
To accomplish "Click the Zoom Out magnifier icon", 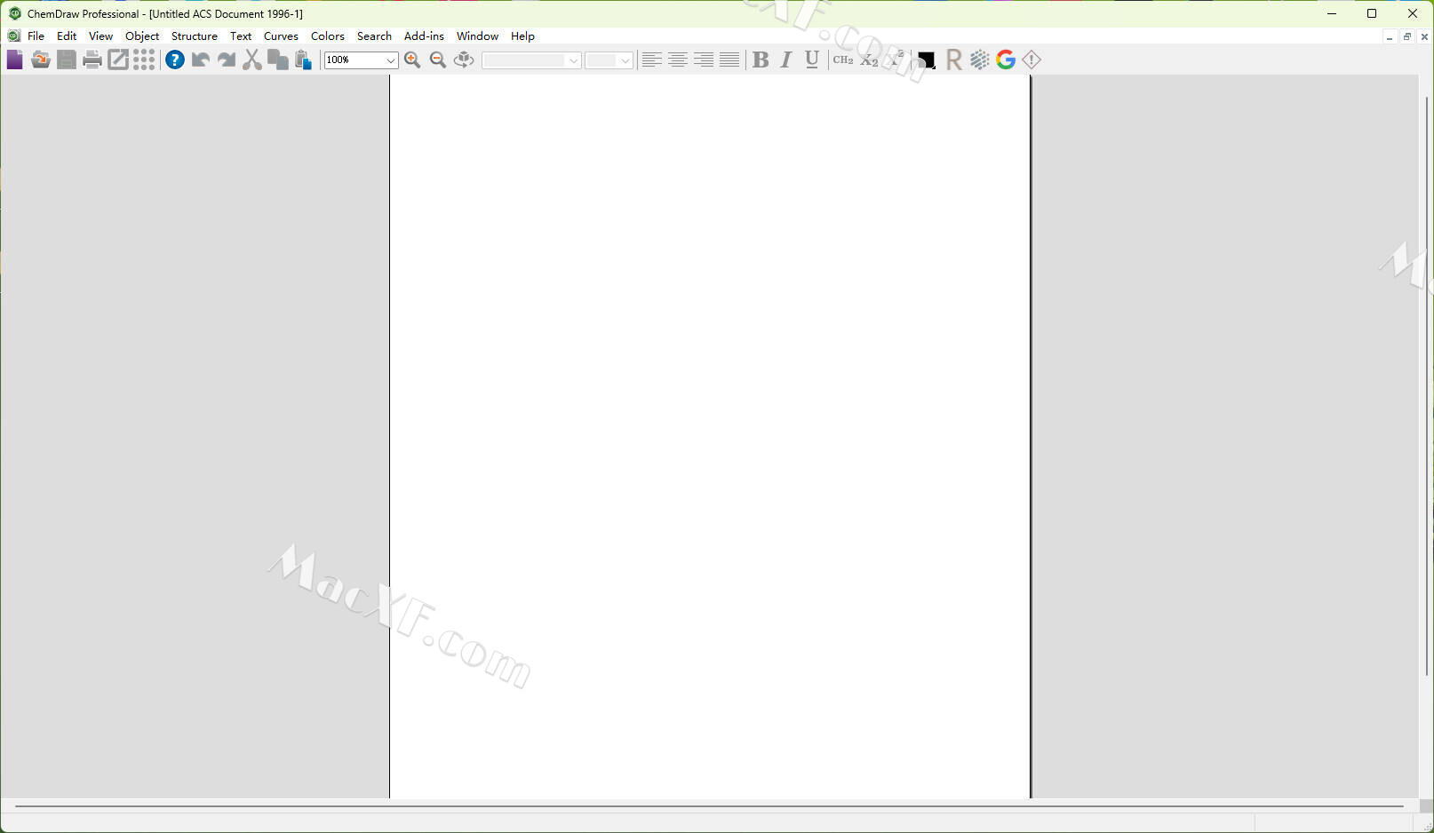I will (x=438, y=59).
